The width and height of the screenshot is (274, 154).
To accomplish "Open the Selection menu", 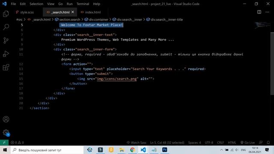I will coord(36,4).
